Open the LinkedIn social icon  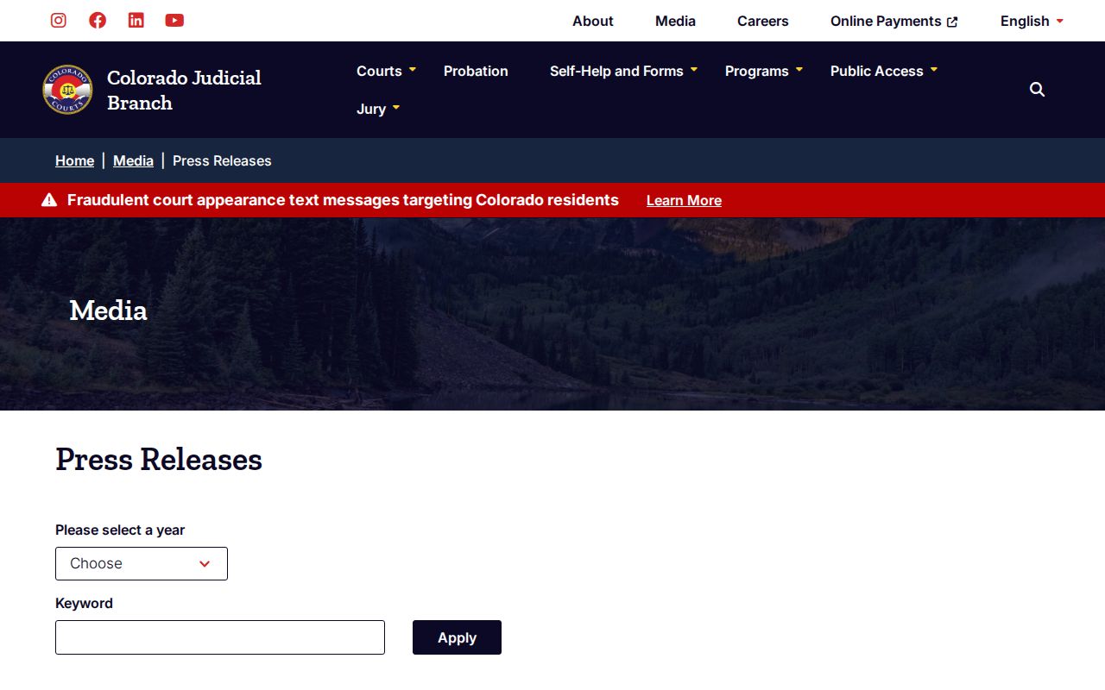click(x=136, y=21)
